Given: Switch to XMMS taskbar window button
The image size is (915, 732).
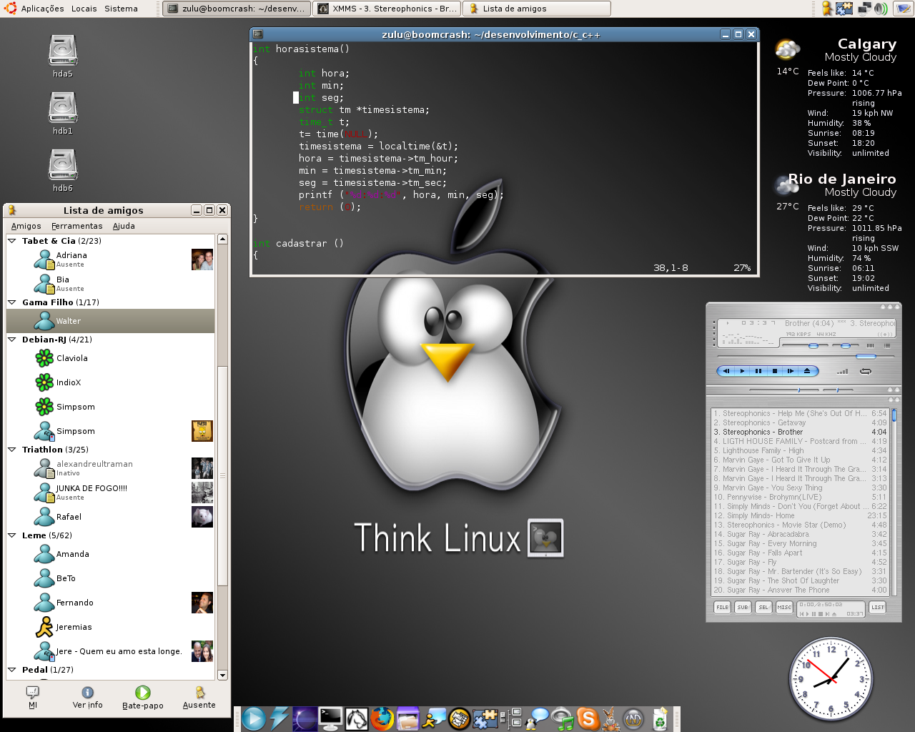Looking at the screenshot, I should [x=385, y=9].
